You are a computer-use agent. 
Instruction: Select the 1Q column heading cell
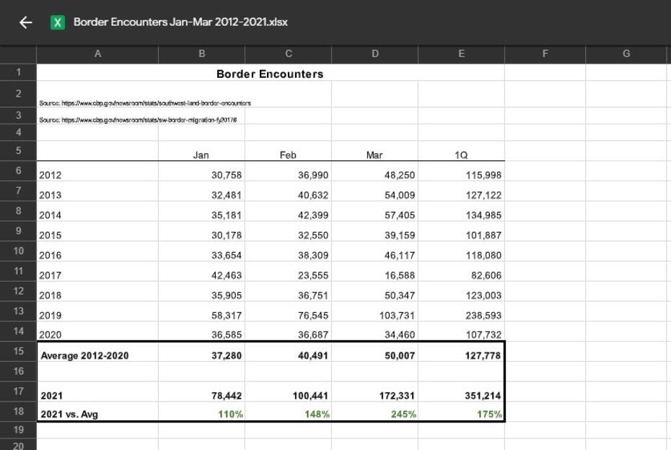click(x=461, y=155)
